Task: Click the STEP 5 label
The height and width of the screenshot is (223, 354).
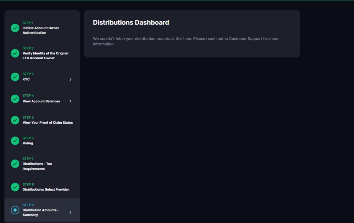Action: (28, 117)
